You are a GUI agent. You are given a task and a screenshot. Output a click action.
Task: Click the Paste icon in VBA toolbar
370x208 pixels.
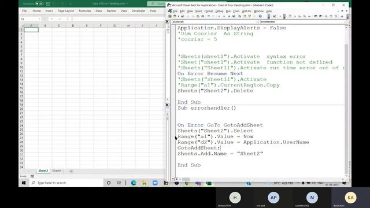coord(198,16)
